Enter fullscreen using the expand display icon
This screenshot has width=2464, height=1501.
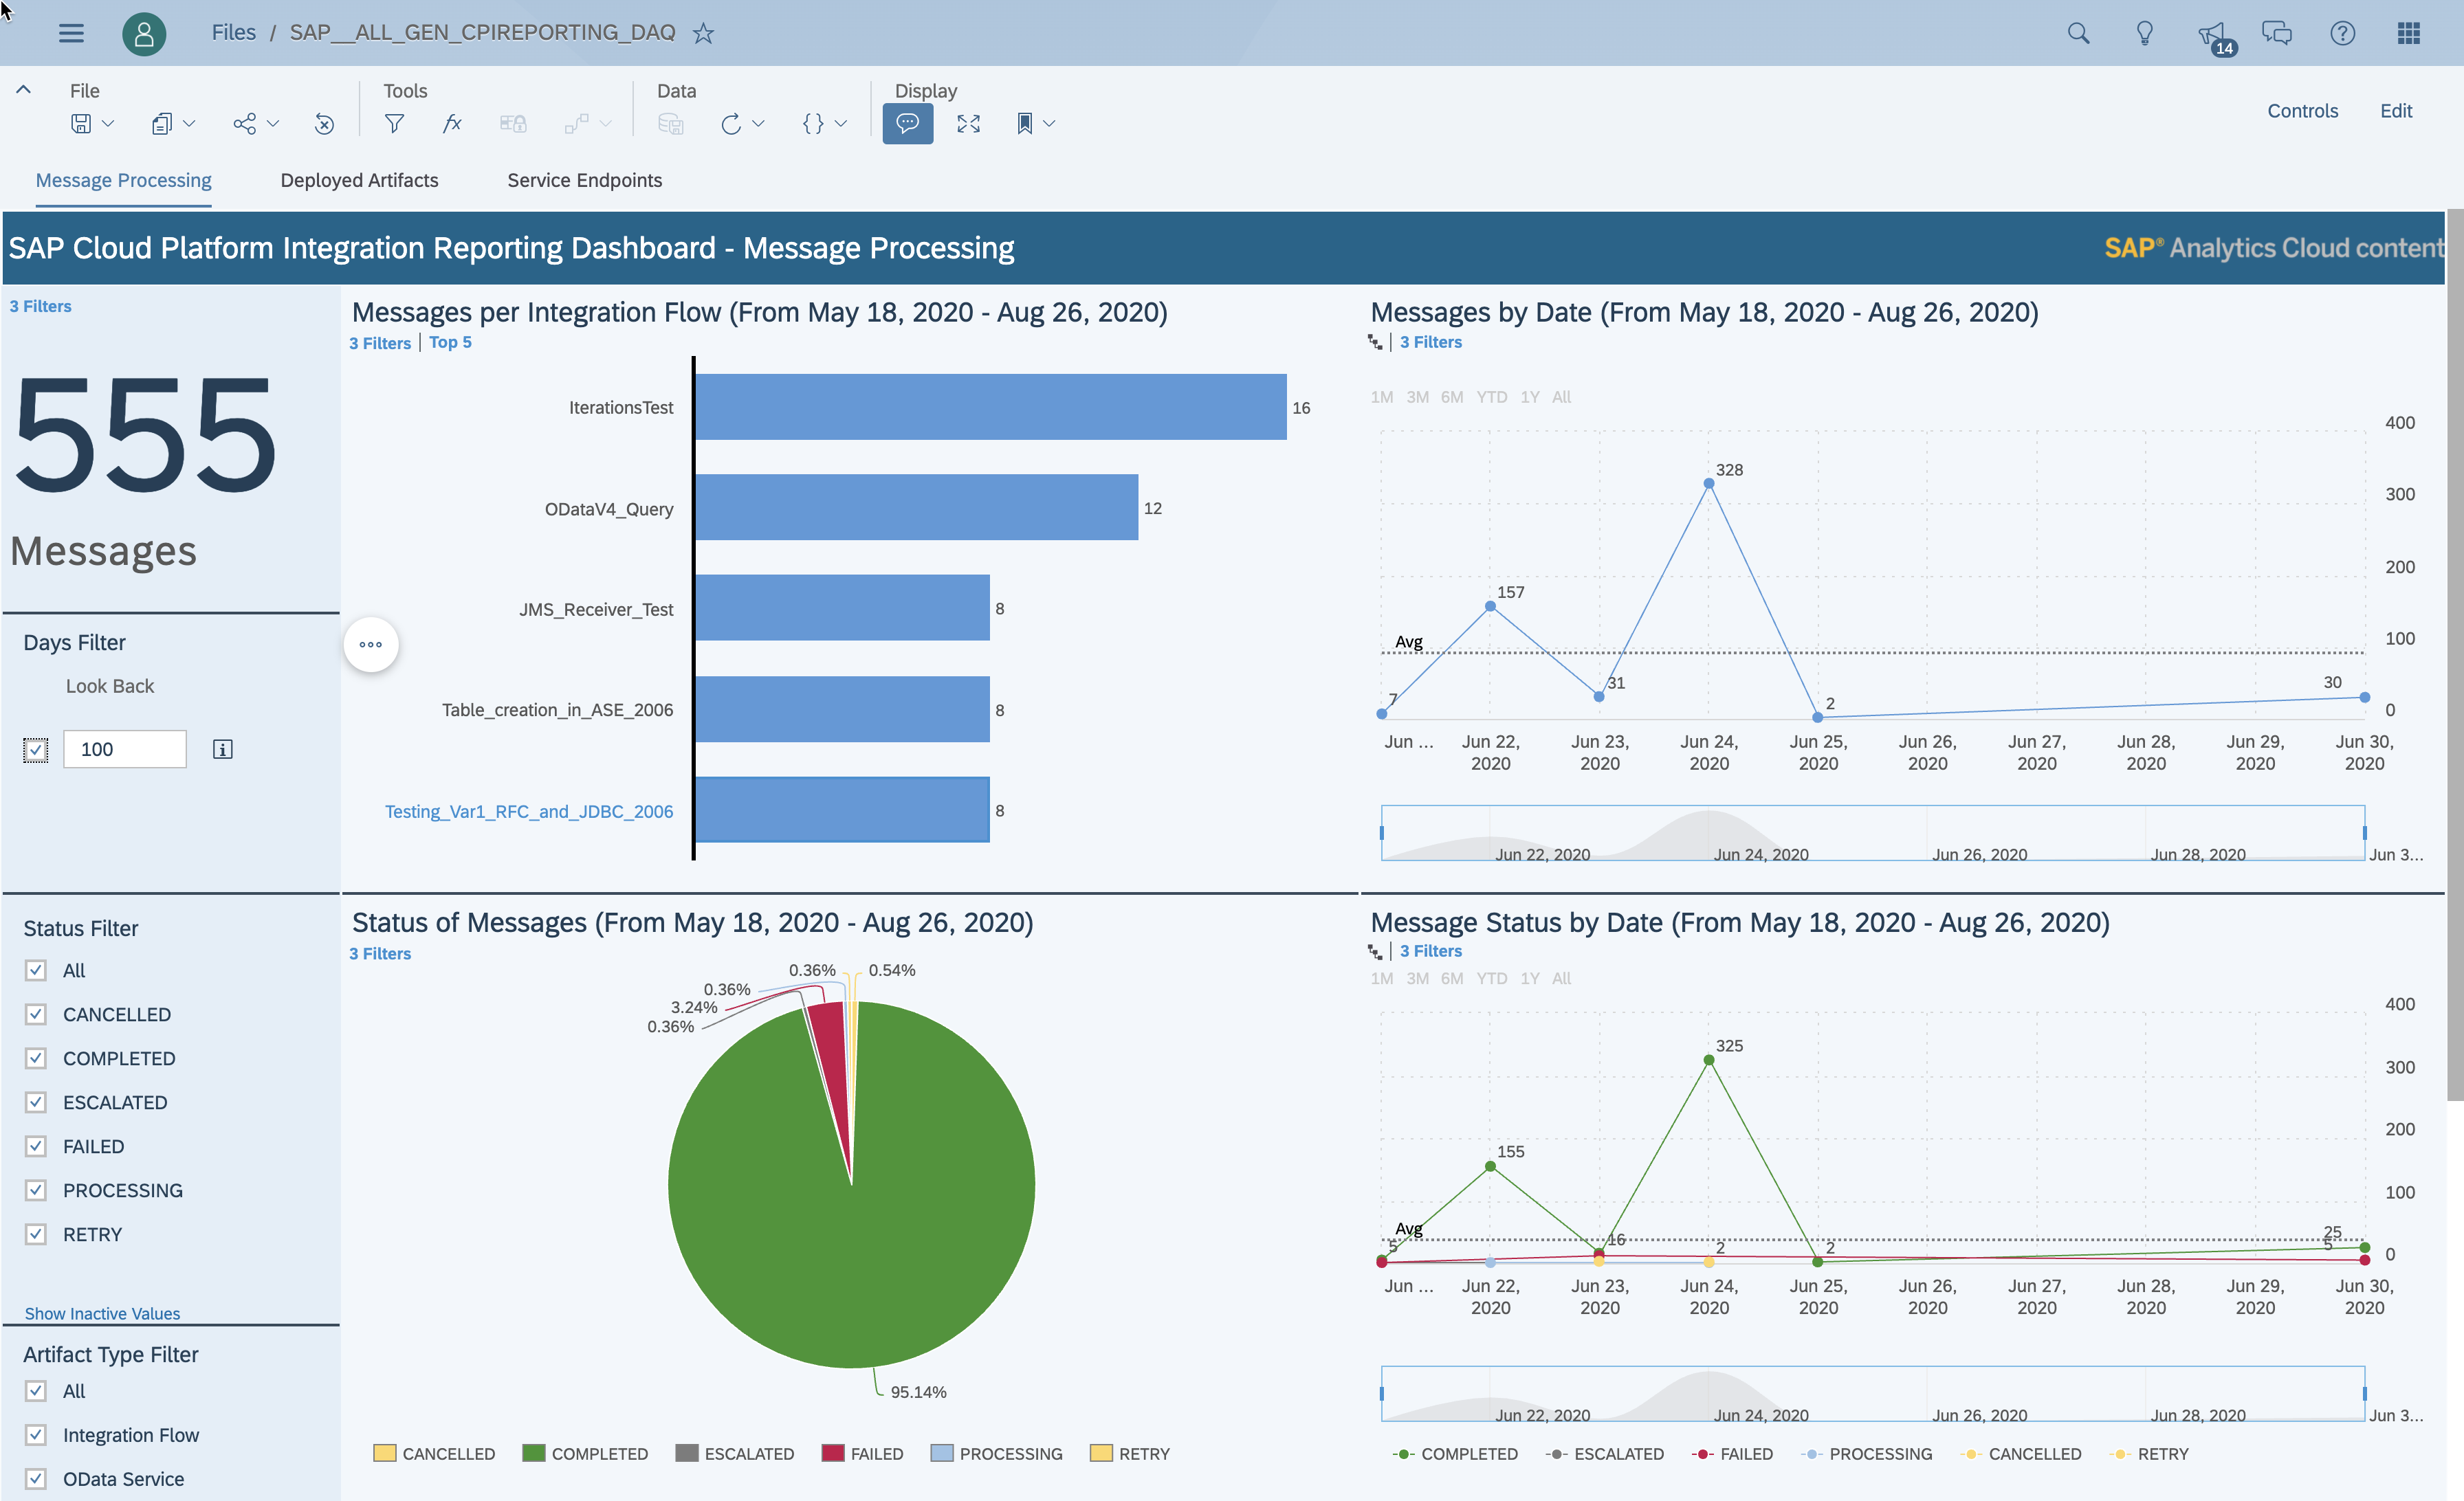[x=967, y=123]
